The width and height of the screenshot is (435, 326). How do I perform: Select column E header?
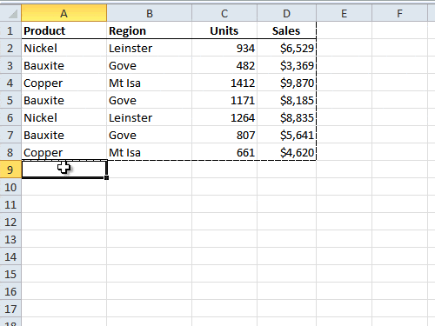point(344,13)
